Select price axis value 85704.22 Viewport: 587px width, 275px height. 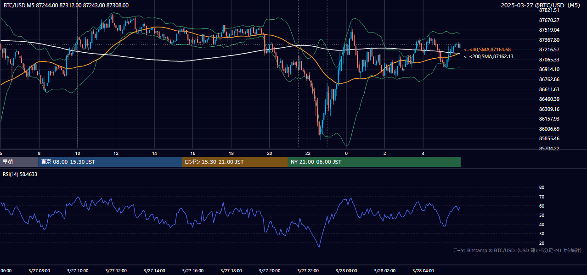549,148
